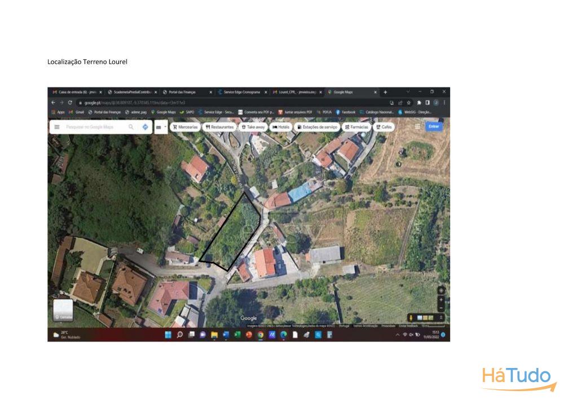This screenshot has height=399, width=564.
Task: Expand the imagery strip chevron beside pegman
Action: 441,318
